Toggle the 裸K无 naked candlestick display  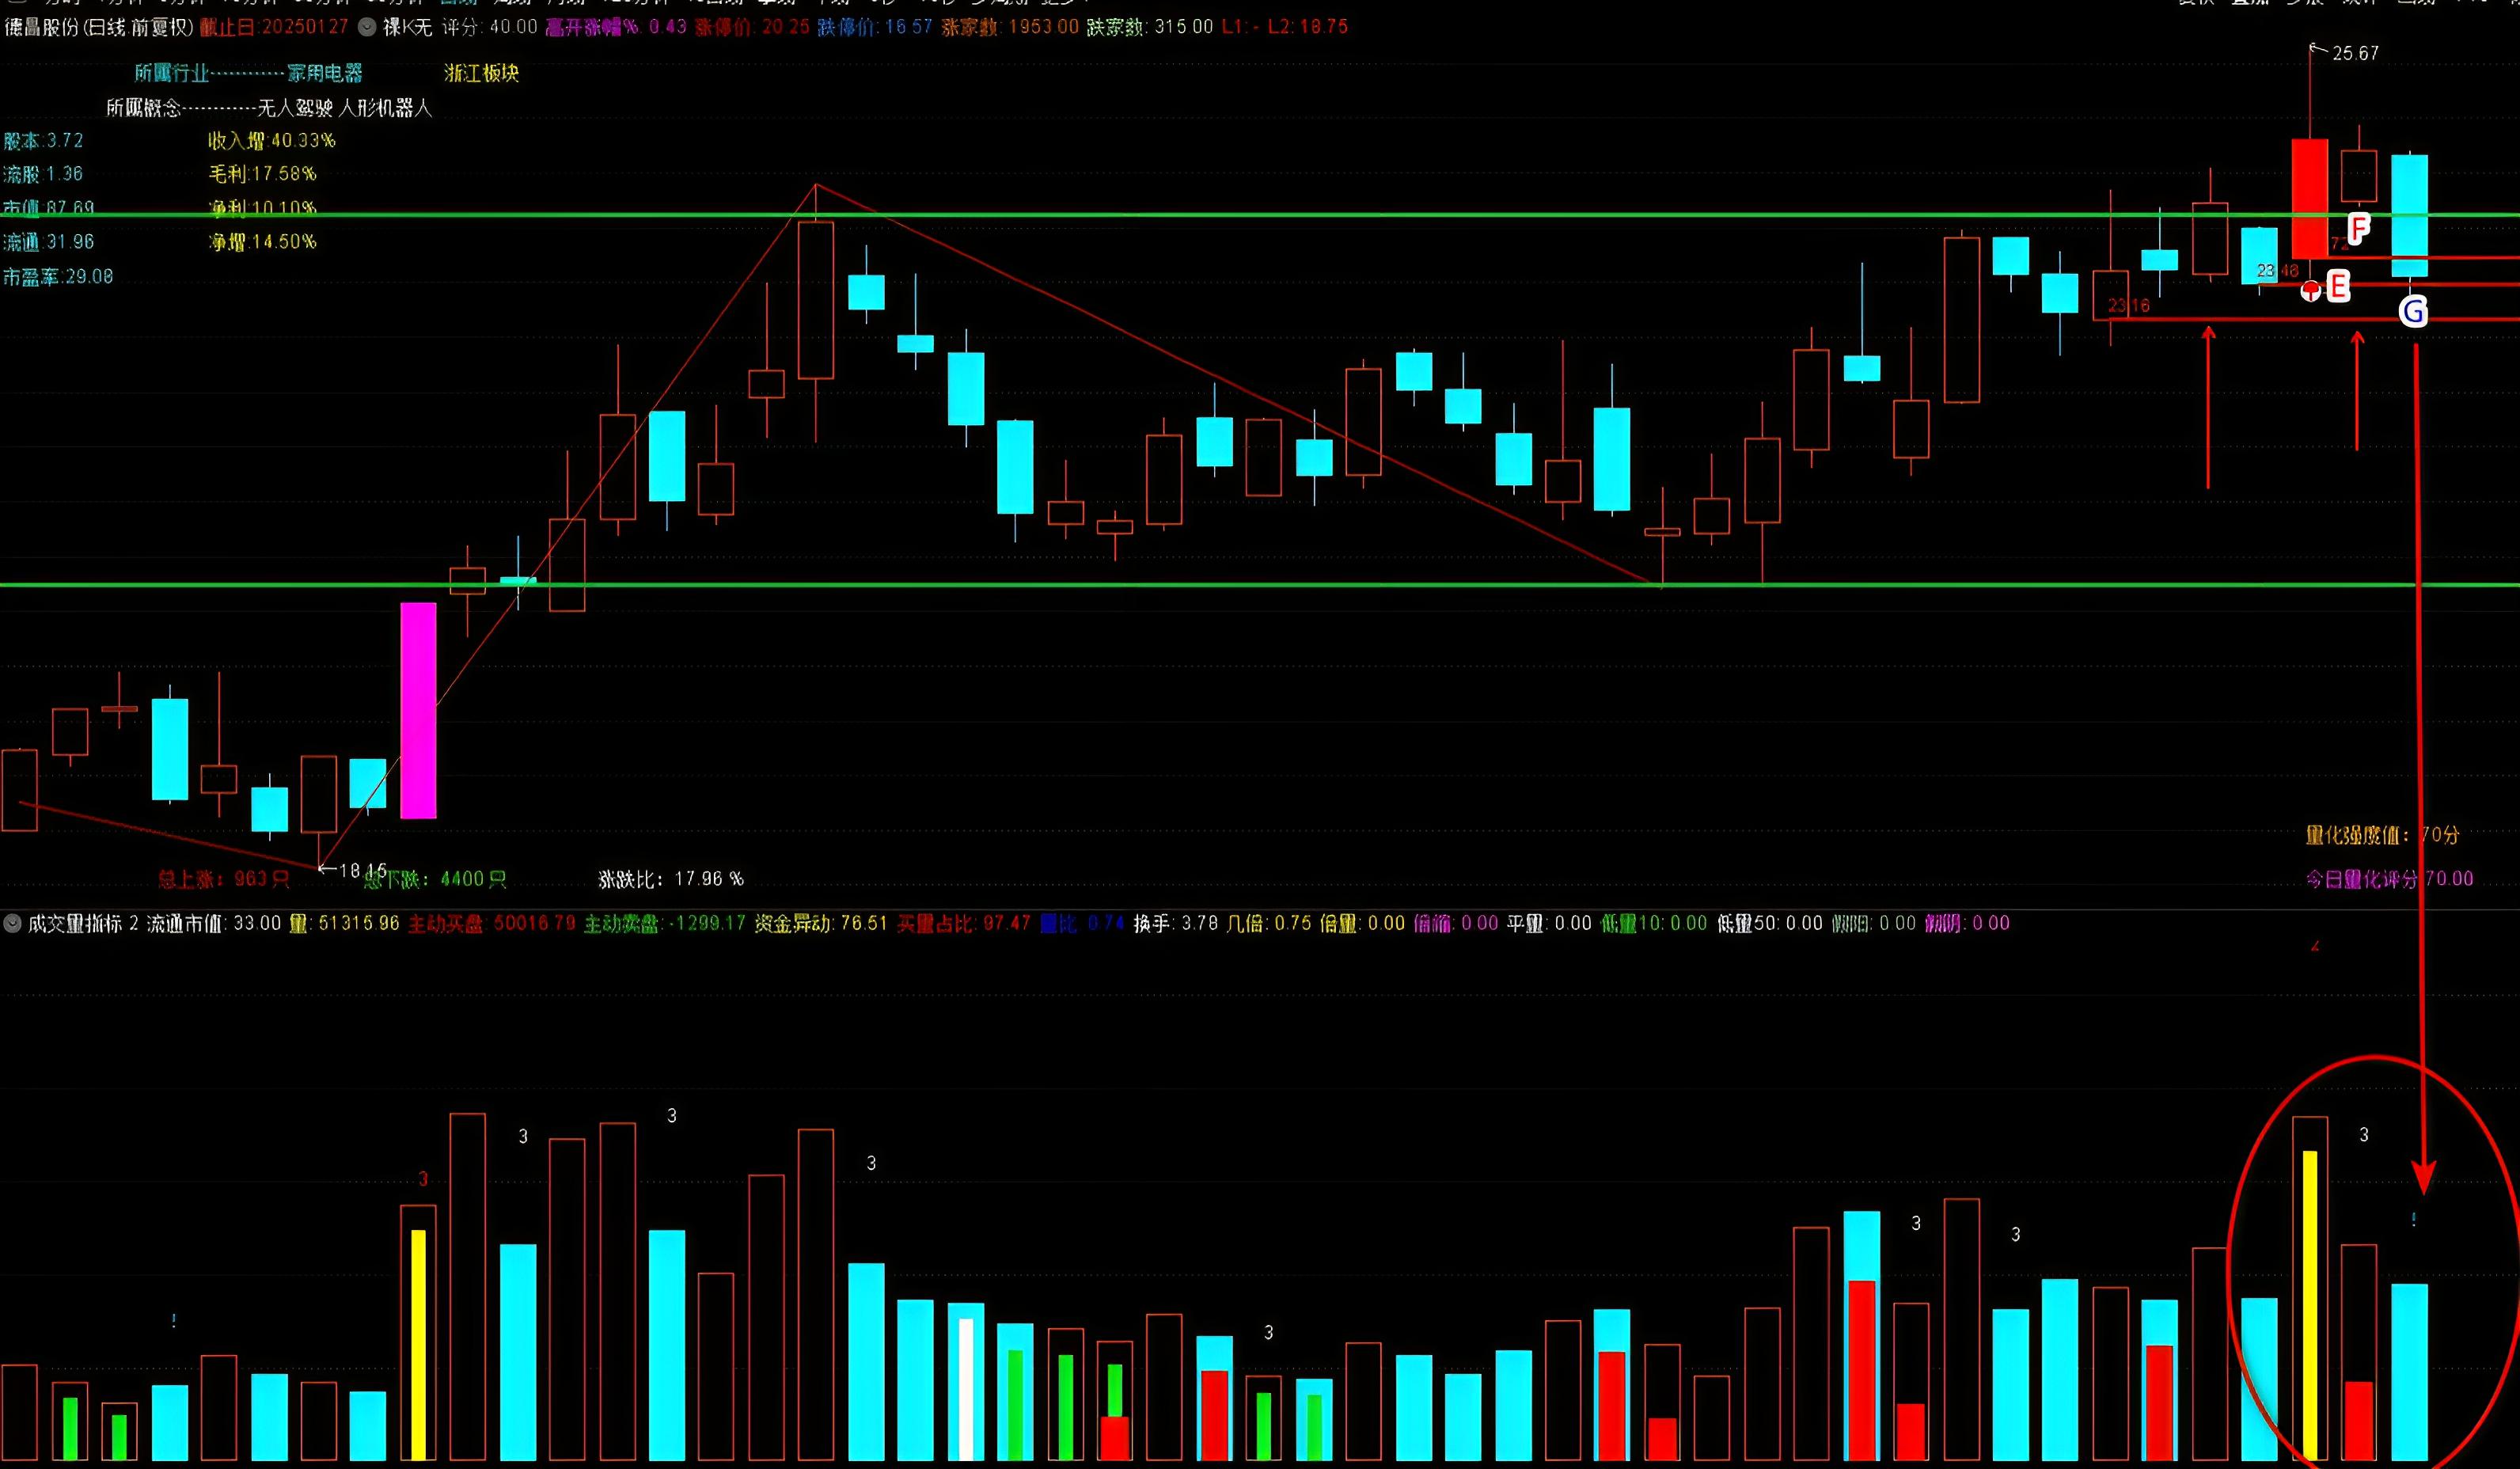[404, 27]
